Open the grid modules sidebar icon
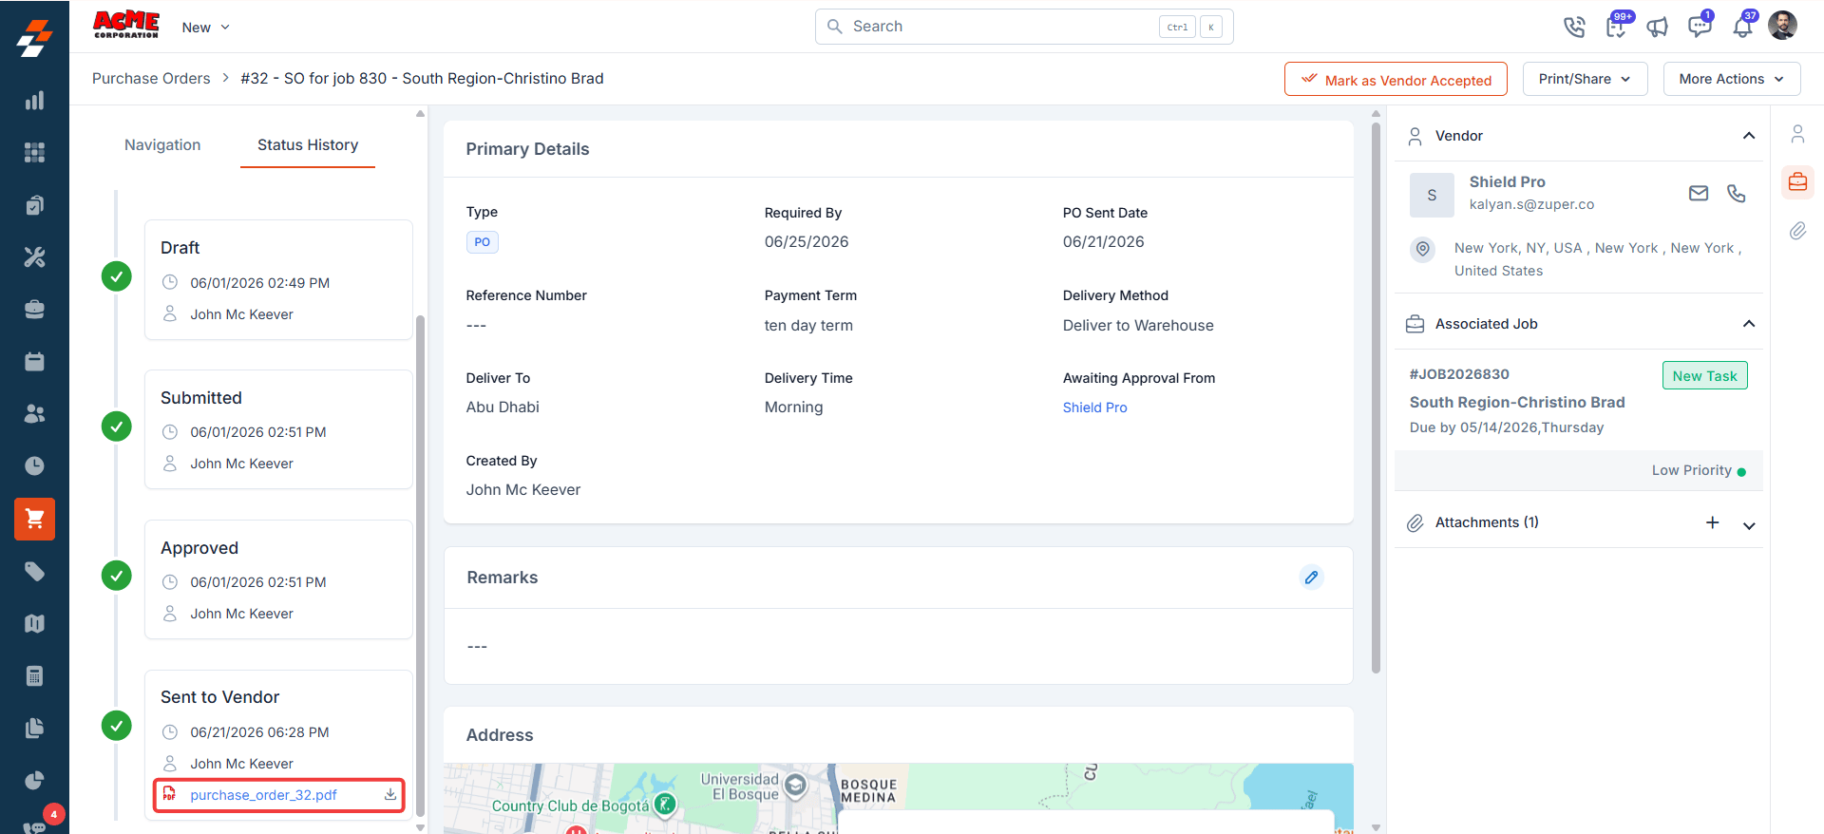Image resolution: width=1824 pixels, height=834 pixels. tap(34, 153)
